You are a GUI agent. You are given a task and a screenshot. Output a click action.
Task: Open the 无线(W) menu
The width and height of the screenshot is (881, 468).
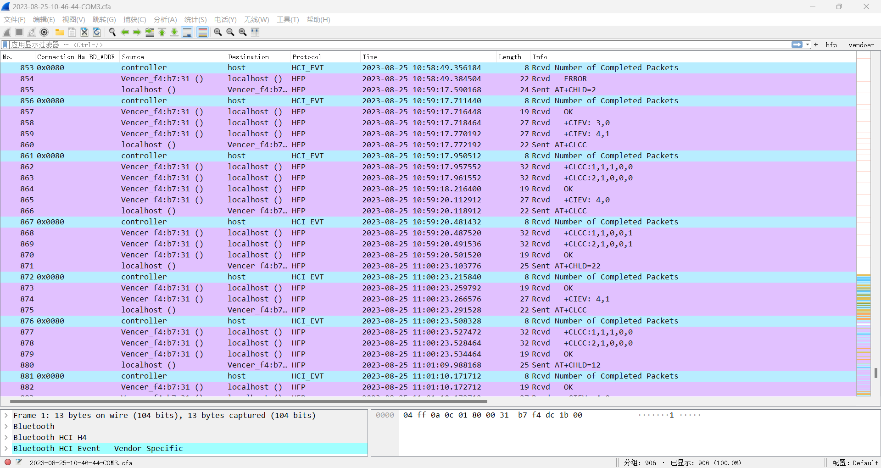(x=256, y=20)
